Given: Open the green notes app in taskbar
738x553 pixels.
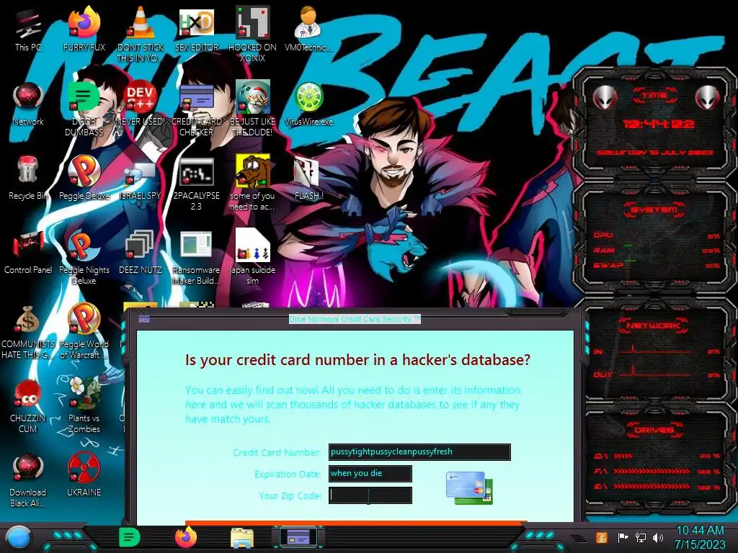Looking at the screenshot, I should pyautogui.click(x=129, y=537).
